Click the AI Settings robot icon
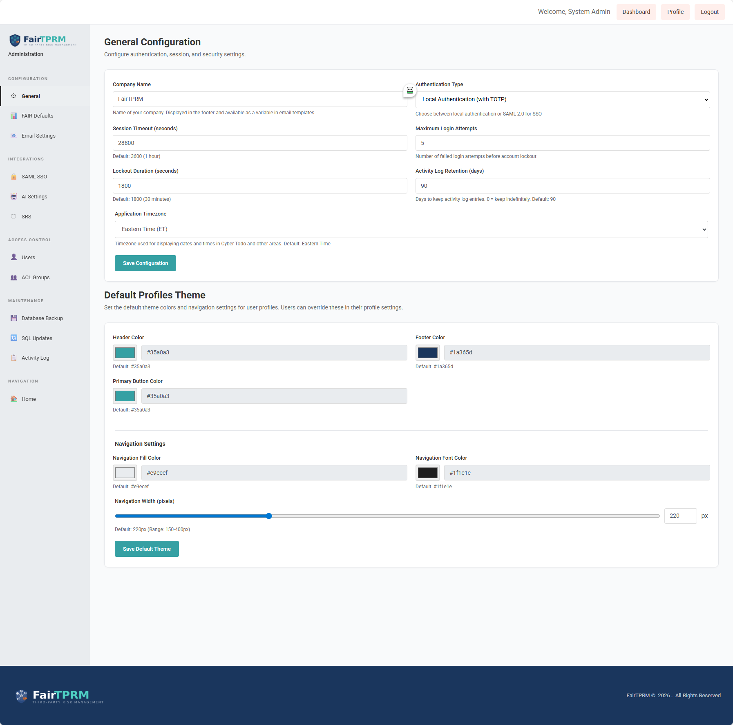The image size is (733, 725). click(x=14, y=197)
